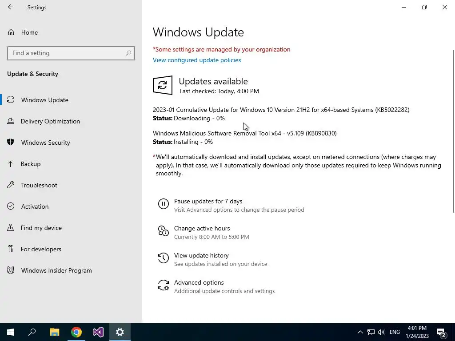
Task: Launch Google Chrome from the taskbar
Action: click(76, 332)
